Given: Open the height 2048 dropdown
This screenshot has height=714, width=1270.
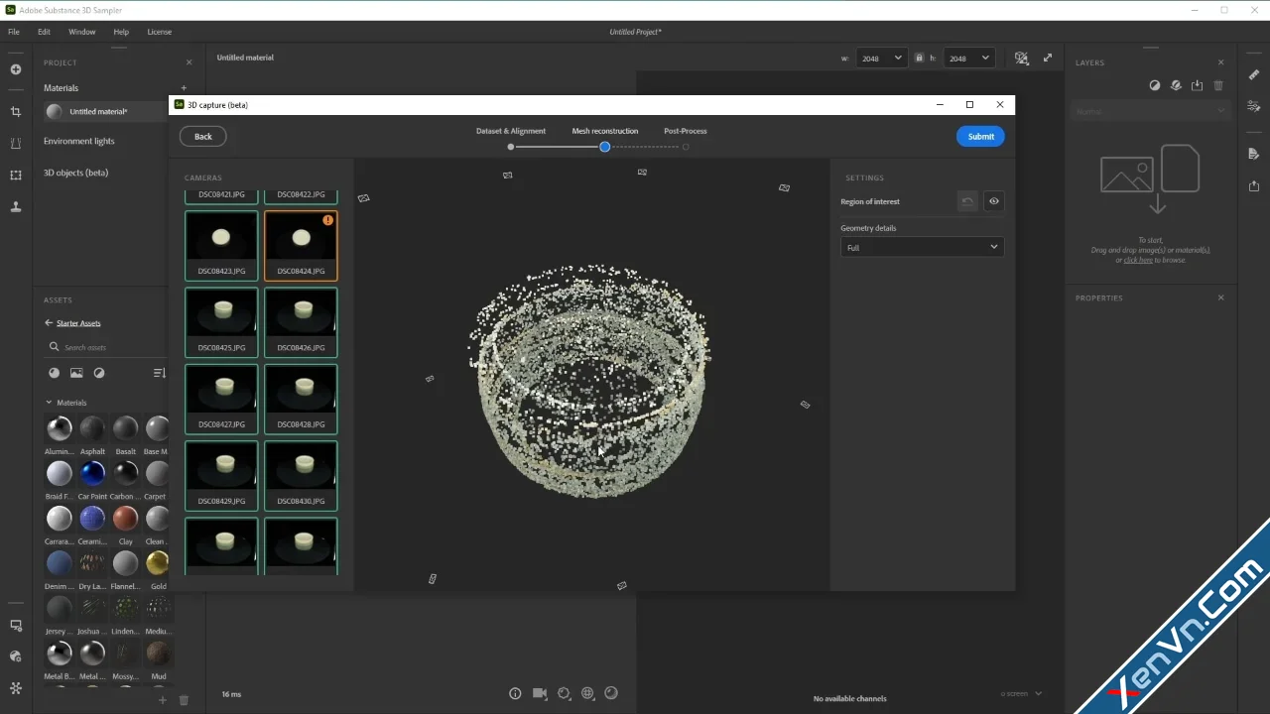Looking at the screenshot, I should [968, 59].
